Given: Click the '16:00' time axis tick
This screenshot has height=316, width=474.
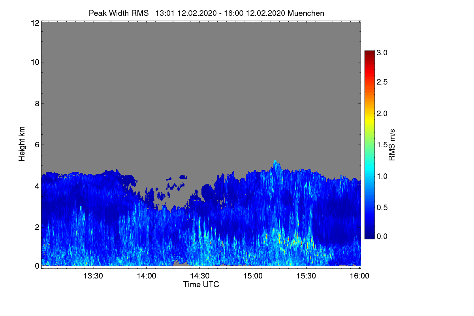Looking at the screenshot, I should [x=359, y=276].
